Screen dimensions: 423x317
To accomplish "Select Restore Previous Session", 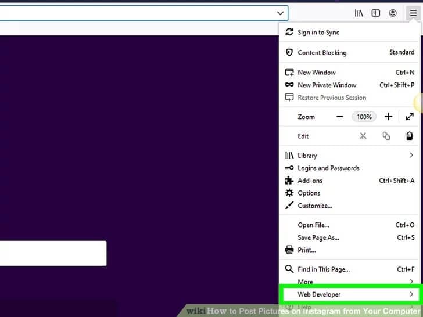I will (x=350, y=98).
